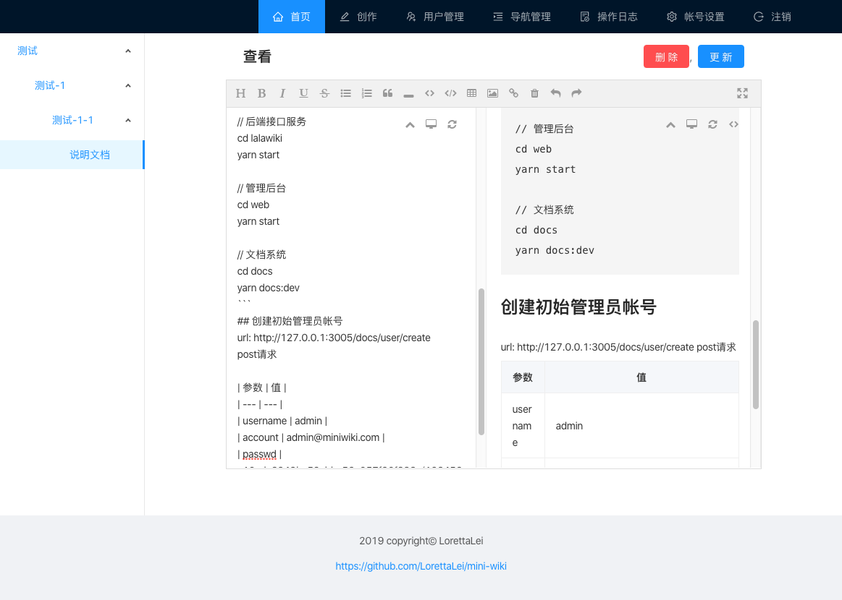
Task: Open the GitHub mini-wiki link
Action: click(421, 566)
